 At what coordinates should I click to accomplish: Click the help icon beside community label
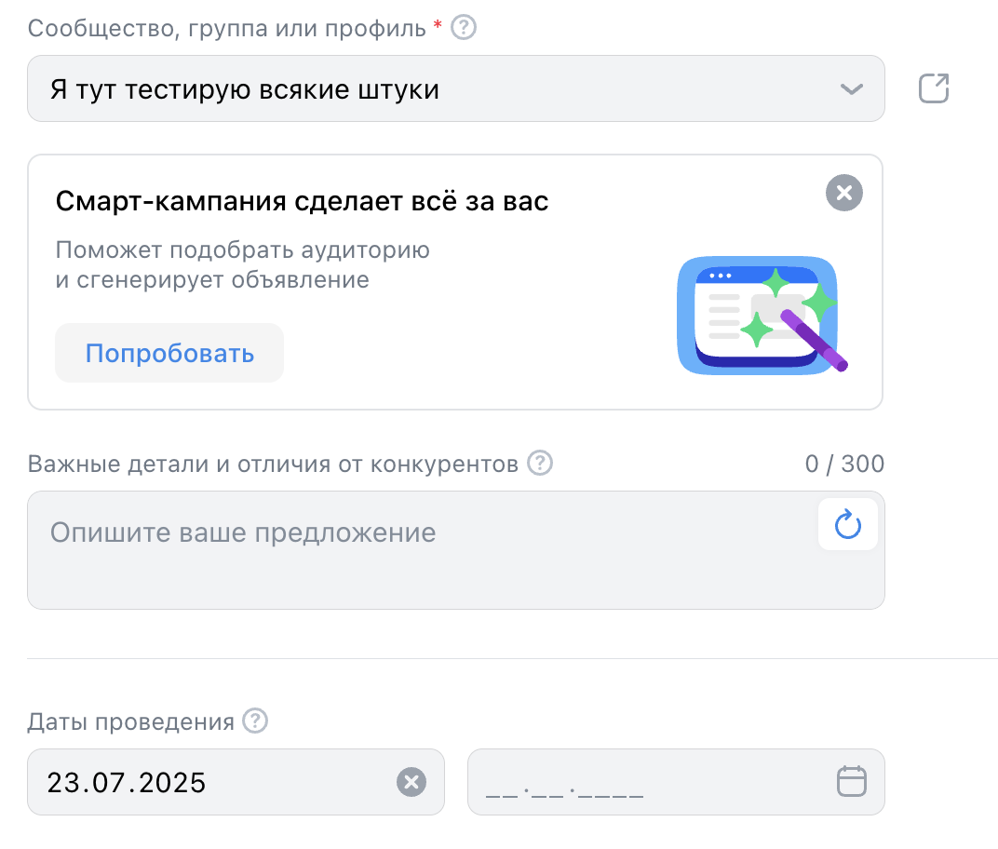point(464,28)
